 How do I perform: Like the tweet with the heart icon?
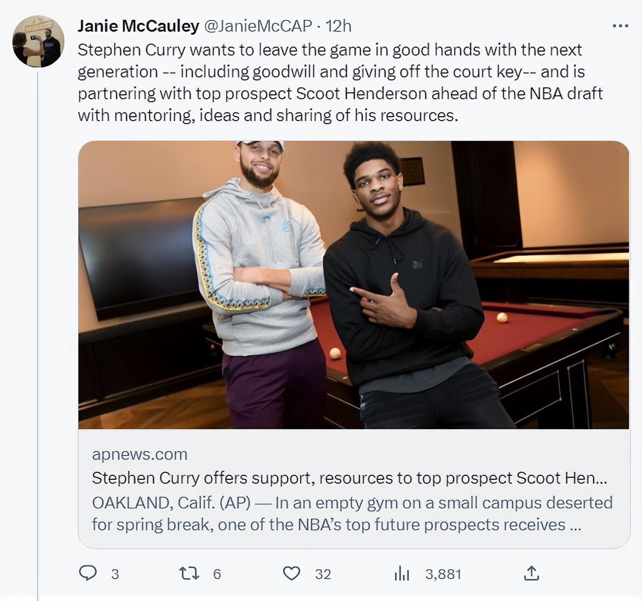[x=292, y=574]
